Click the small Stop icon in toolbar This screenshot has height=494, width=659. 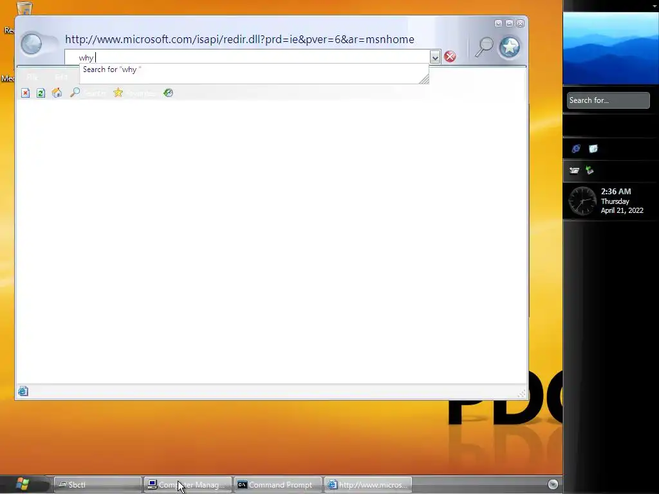(25, 93)
